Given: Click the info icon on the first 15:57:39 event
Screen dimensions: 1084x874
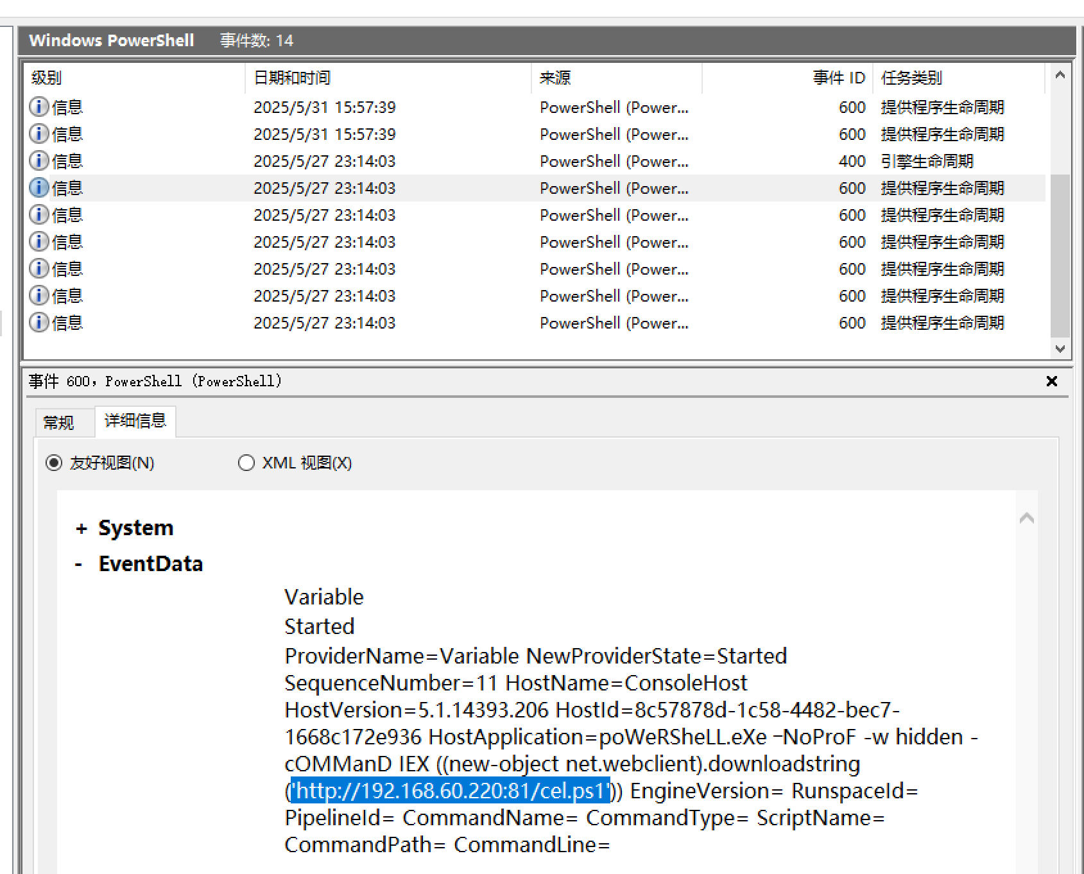Looking at the screenshot, I should [39, 107].
